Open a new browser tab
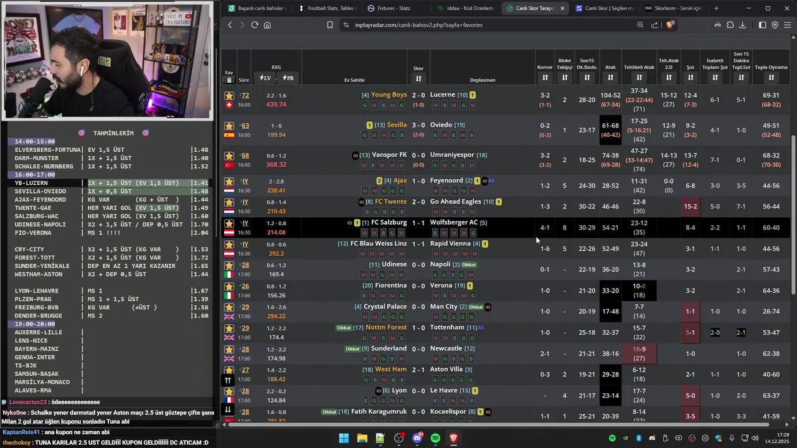The image size is (797, 448). click(716, 8)
